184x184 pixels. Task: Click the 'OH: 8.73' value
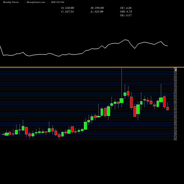point(126,11)
